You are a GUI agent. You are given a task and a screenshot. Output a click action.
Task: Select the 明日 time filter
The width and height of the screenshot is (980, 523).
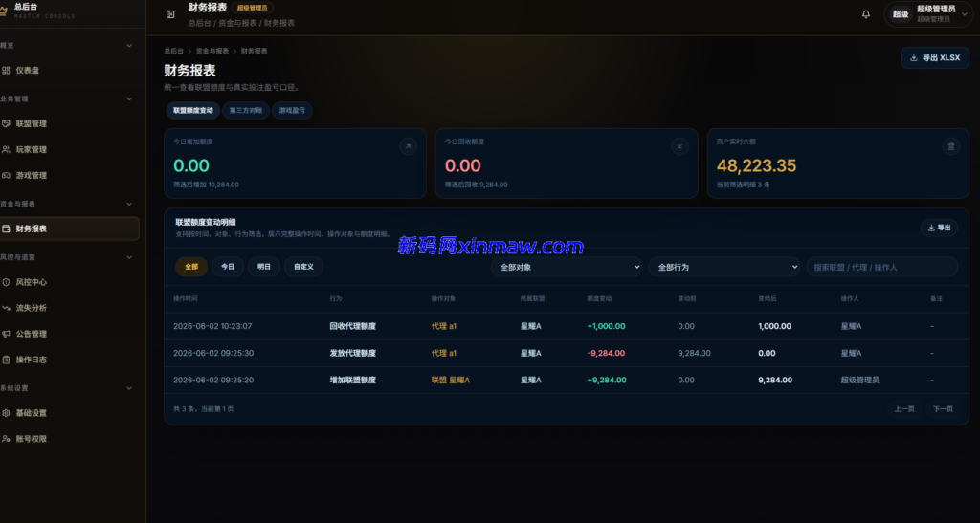264,267
